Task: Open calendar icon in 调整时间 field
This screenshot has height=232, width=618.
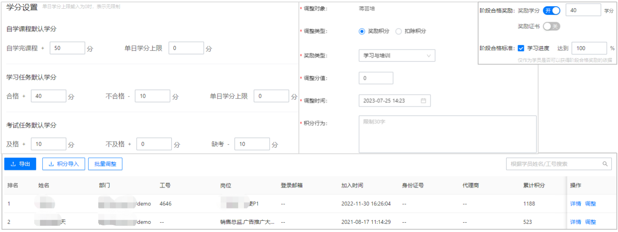Action: [x=423, y=101]
